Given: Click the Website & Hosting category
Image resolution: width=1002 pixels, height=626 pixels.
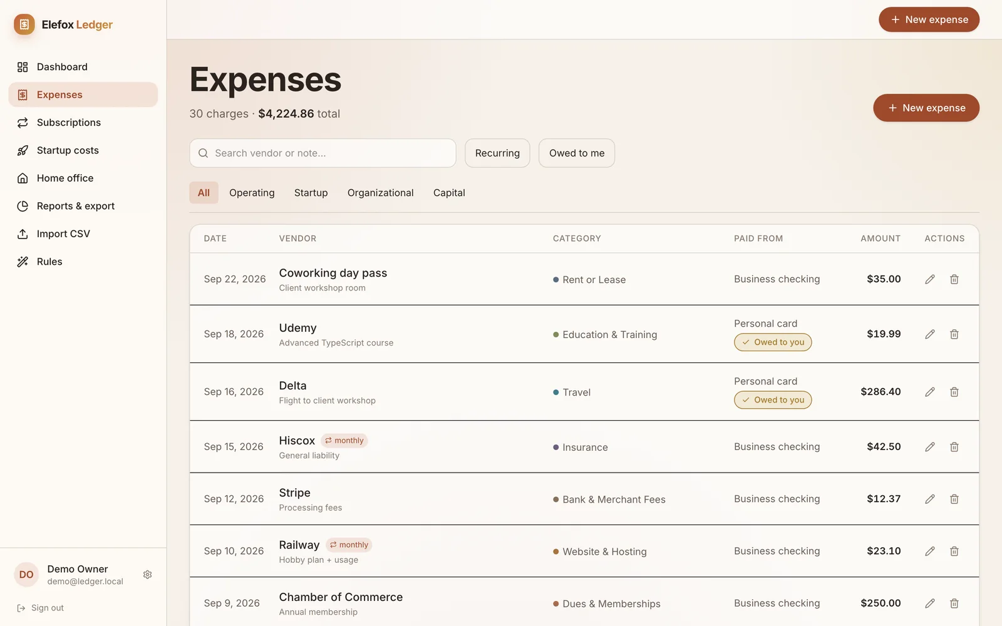Looking at the screenshot, I should 604,552.
